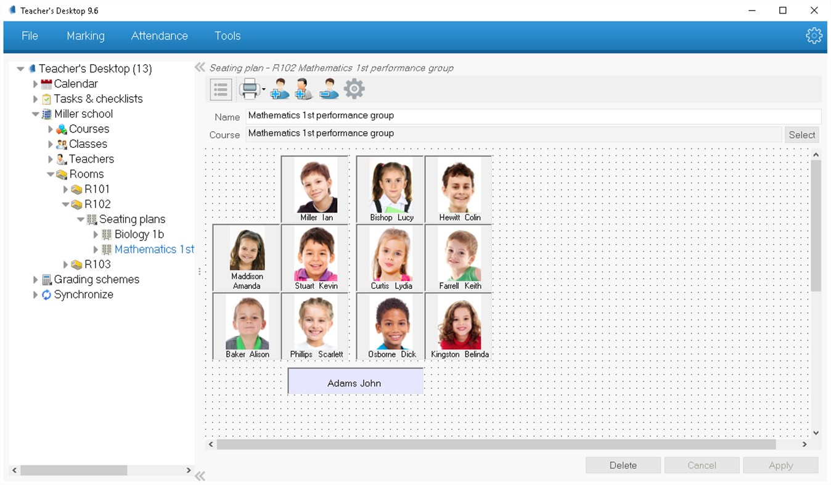Click the Delete button

pyautogui.click(x=623, y=465)
